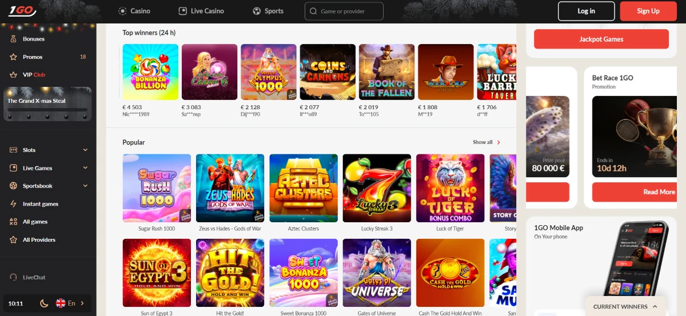Open All games grid icon
The width and height of the screenshot is (686, 316).
[13, 222]
